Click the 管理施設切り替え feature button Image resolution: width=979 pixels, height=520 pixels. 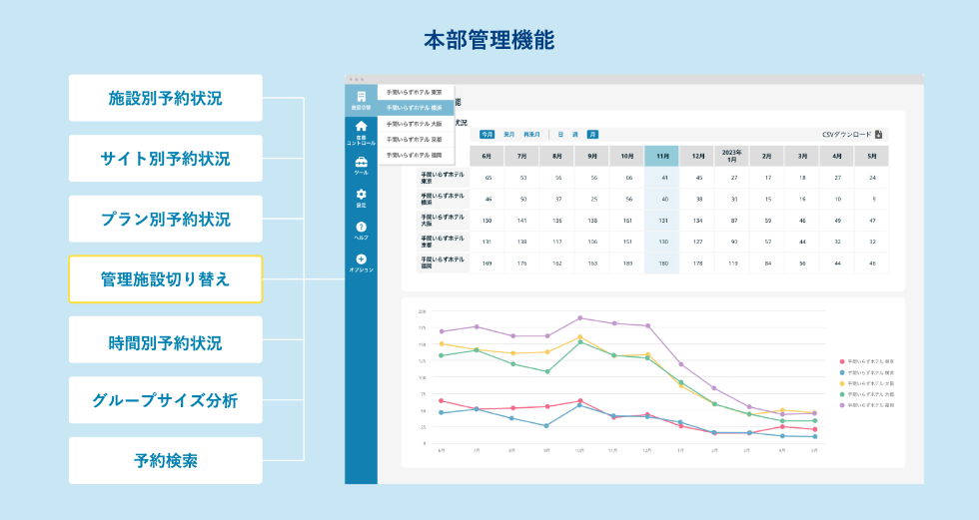point(165,279)
